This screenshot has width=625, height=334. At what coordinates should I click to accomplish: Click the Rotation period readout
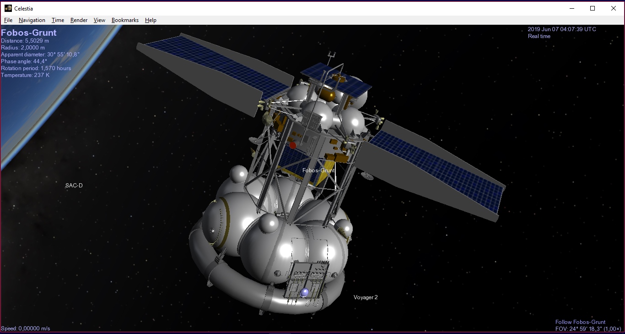[36, 68]
